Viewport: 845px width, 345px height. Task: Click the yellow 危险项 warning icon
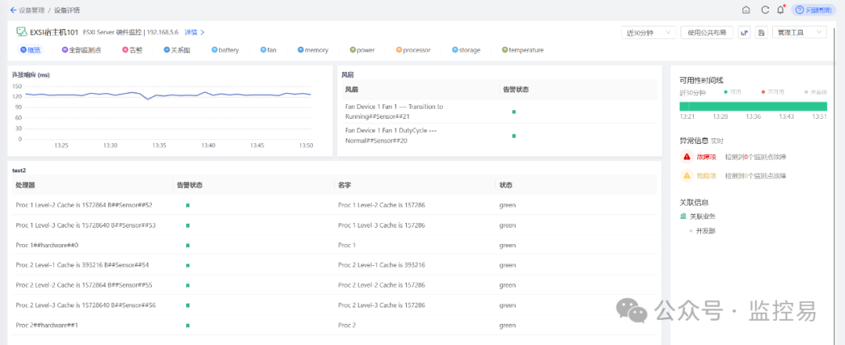[687, 176]
